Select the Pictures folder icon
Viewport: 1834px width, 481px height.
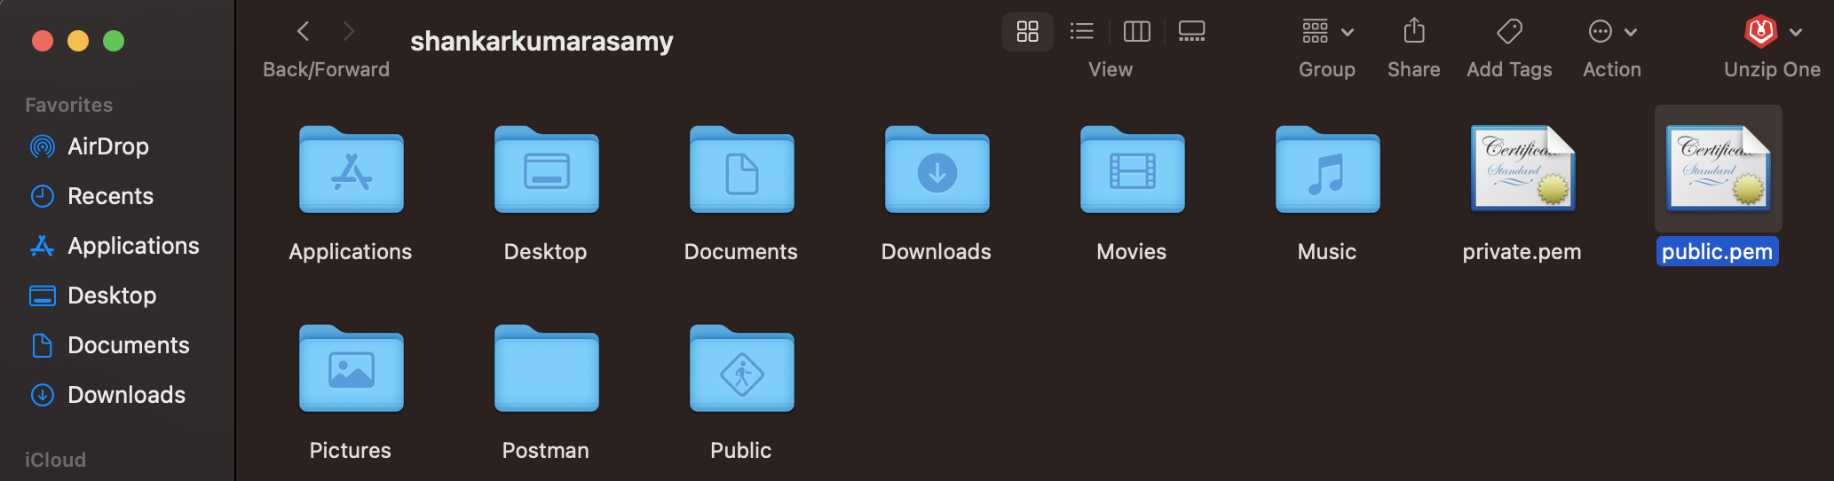pyautogui.click(x=351, y=370)
